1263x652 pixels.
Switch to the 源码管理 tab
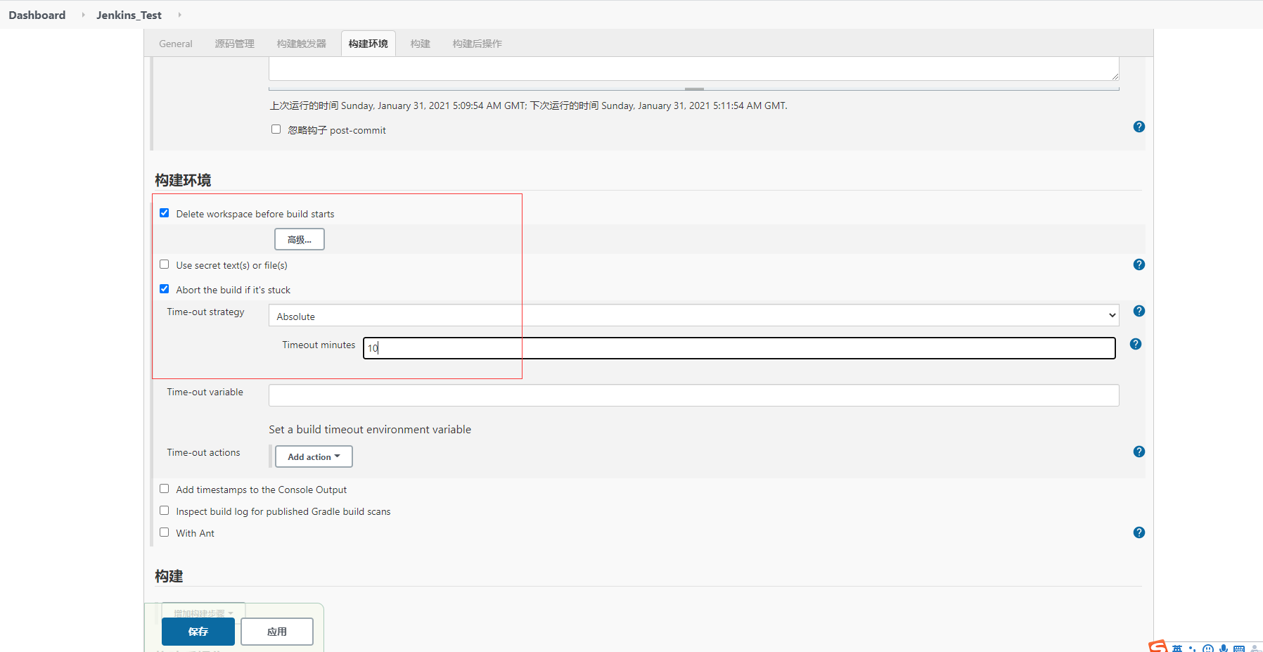click(x=235, y=44)
